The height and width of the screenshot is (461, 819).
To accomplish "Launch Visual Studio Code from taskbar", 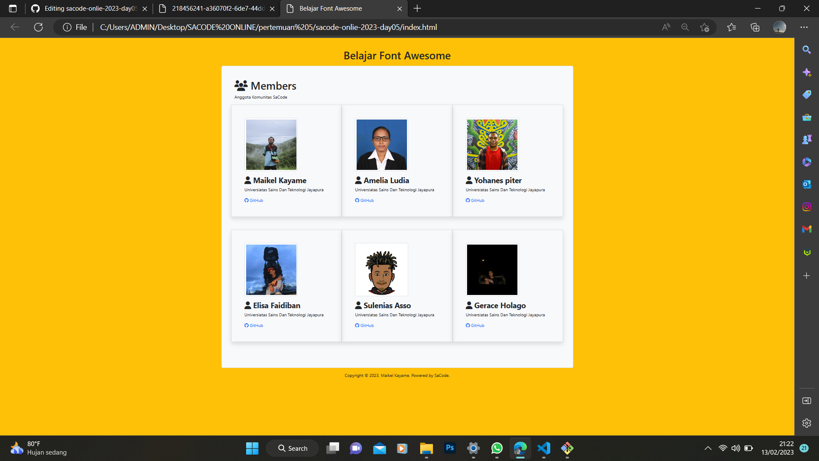I will 543,448.
